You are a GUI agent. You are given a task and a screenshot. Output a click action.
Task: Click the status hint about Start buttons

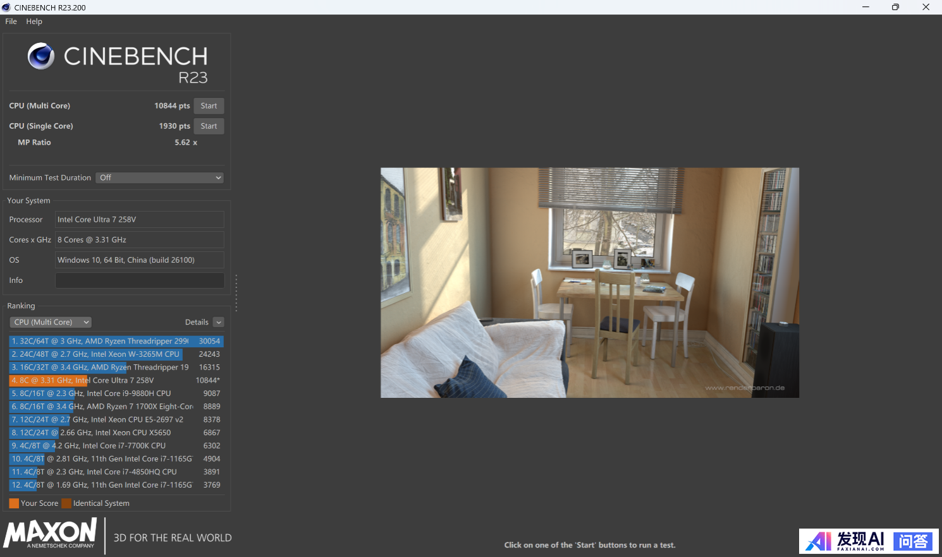590,545
